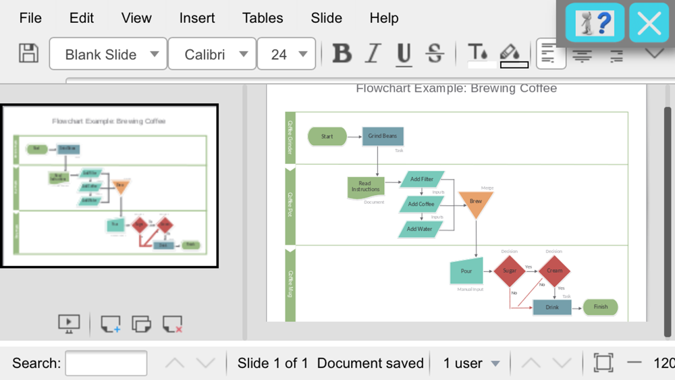Toggle strikethrough formatting
This screenshot has width=675, height=380.
coord(435,54)
